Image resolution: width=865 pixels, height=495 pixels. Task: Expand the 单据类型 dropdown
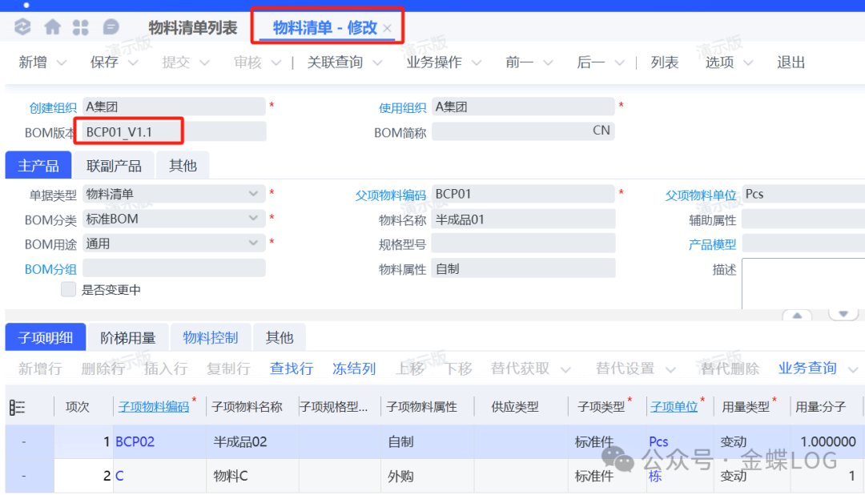tap(254, 194)
